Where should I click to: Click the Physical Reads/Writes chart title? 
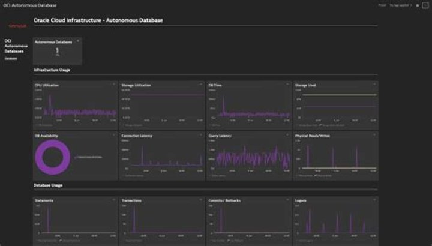[x=313, y=136]
